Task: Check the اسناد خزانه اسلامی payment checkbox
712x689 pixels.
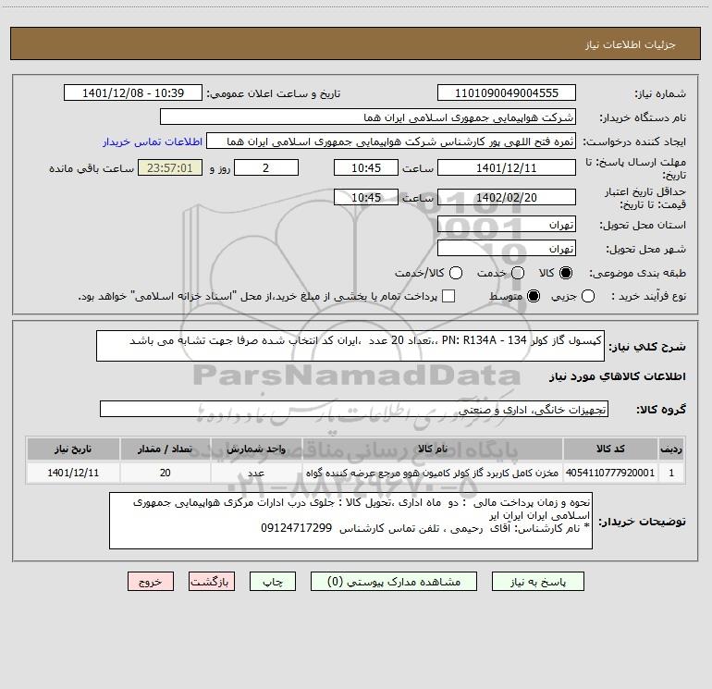Action: pos(448,296)
